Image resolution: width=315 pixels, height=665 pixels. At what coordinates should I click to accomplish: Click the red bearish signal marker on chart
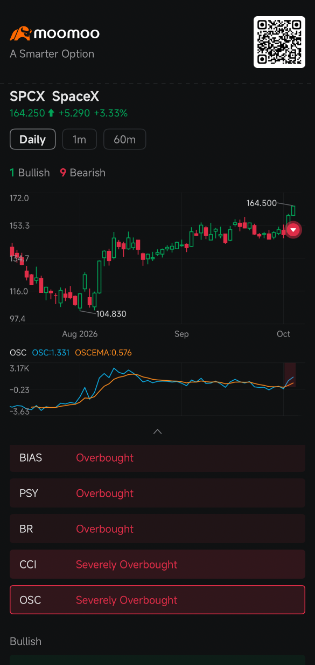(x=293, y=230)
